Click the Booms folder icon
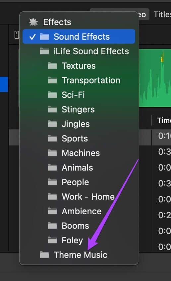Screen dimensions: 171x281 coord(52,225)
